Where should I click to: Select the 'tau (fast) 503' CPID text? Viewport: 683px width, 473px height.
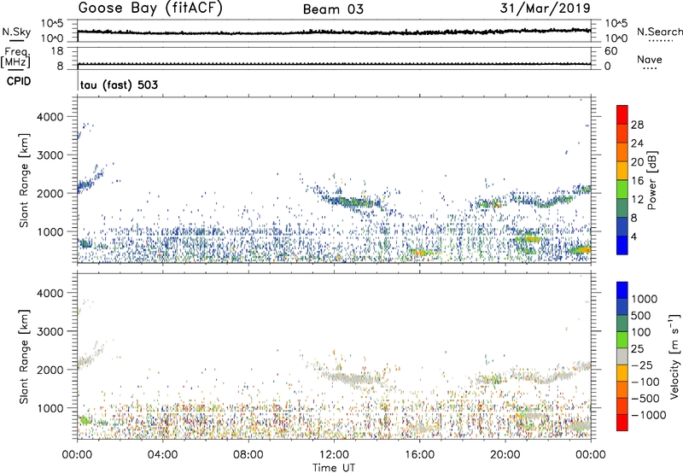119,85
